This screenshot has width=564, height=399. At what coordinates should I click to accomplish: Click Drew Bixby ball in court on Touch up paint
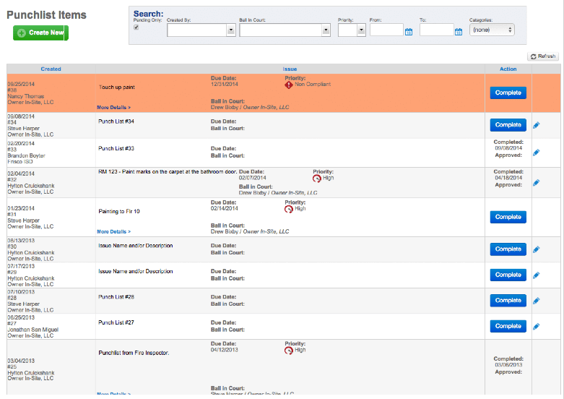point(250,107)
